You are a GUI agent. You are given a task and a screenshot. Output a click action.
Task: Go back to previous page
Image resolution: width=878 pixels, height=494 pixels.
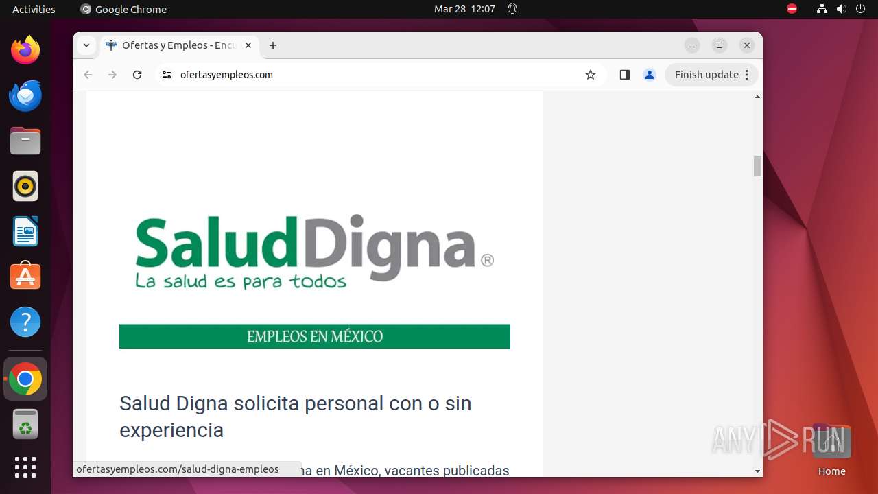pyautogui.click(x=88, y=75)
